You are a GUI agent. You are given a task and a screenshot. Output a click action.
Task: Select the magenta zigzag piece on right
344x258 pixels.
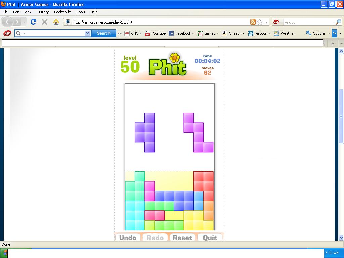click(x=198, y=132)
